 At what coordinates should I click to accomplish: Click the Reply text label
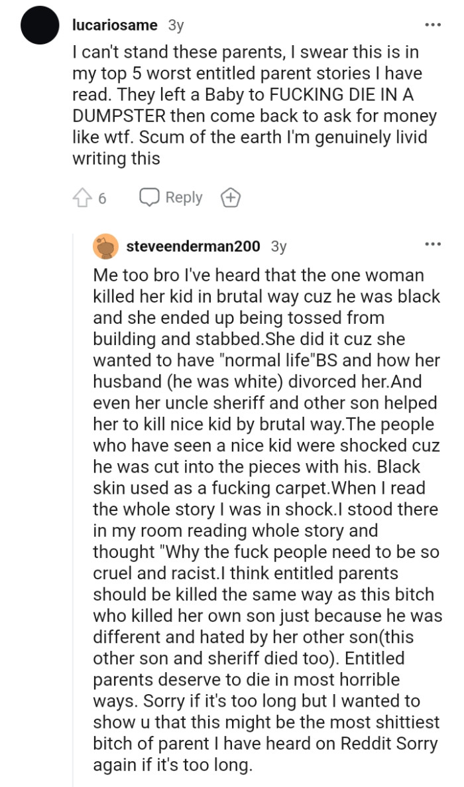[184, 197]
